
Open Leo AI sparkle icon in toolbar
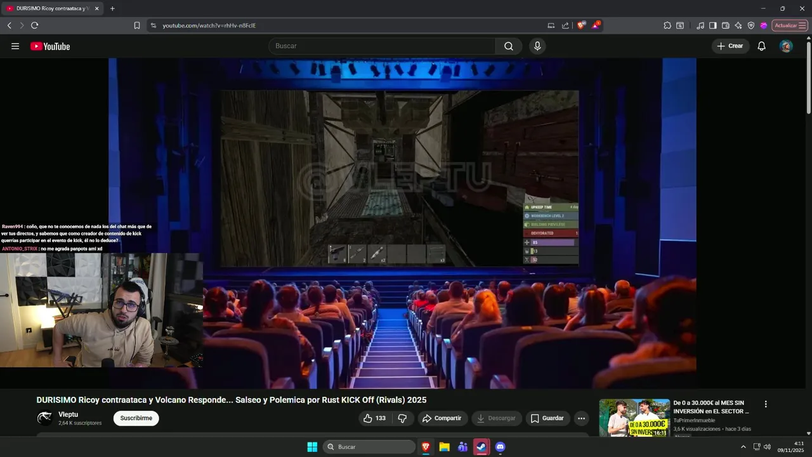tap(738, 25)
